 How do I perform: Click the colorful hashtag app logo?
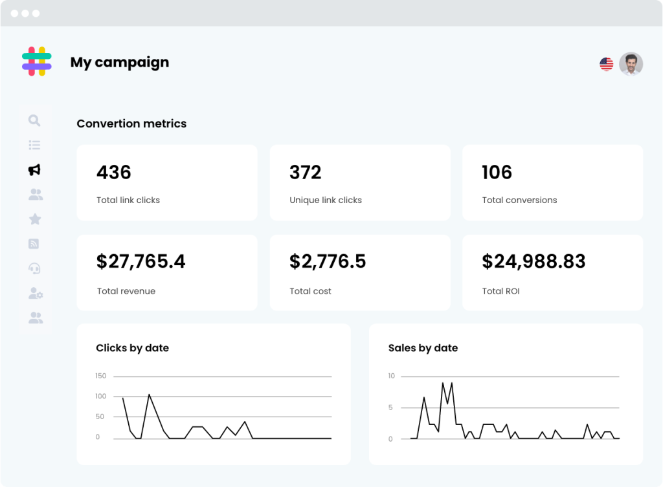[37, 62]
